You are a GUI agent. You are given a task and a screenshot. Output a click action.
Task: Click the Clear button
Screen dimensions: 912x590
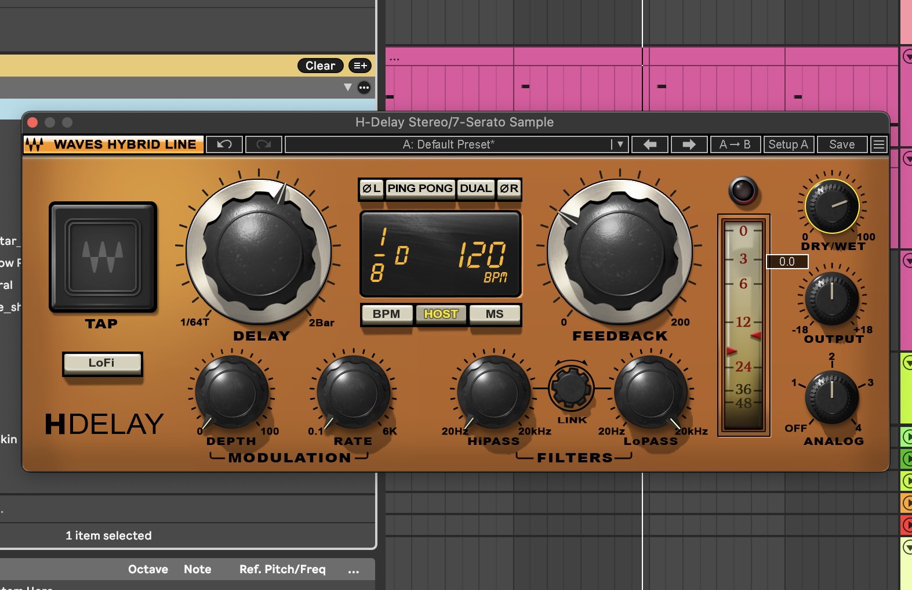[320, 66]
